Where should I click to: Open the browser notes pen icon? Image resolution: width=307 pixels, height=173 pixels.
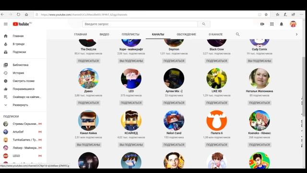coord(285,14)
